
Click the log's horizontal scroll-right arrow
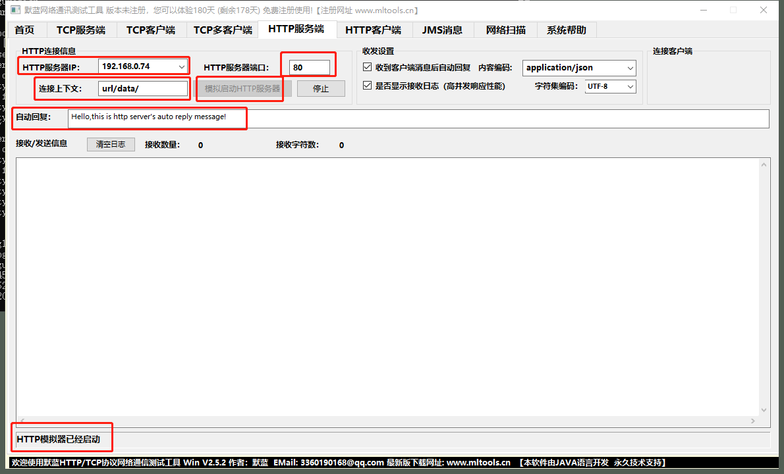(x=753, y=421)
